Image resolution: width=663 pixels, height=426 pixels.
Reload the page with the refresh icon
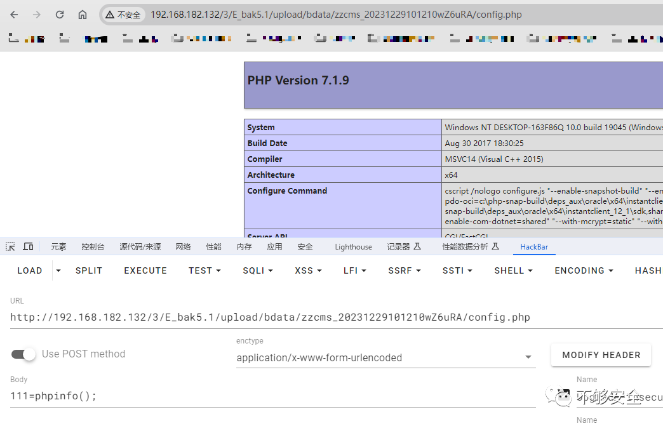[60, 15]
